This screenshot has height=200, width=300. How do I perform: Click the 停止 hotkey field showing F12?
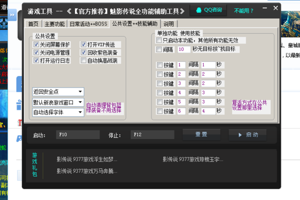click(x=153, y=135)
